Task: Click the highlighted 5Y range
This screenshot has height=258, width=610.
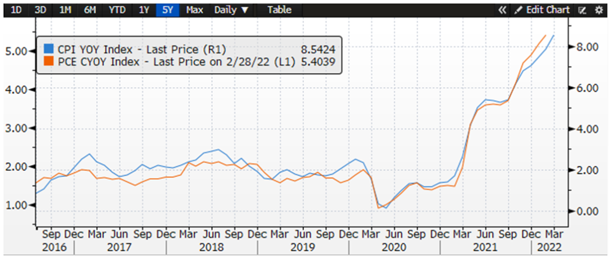Action: (x=167, y=10)
